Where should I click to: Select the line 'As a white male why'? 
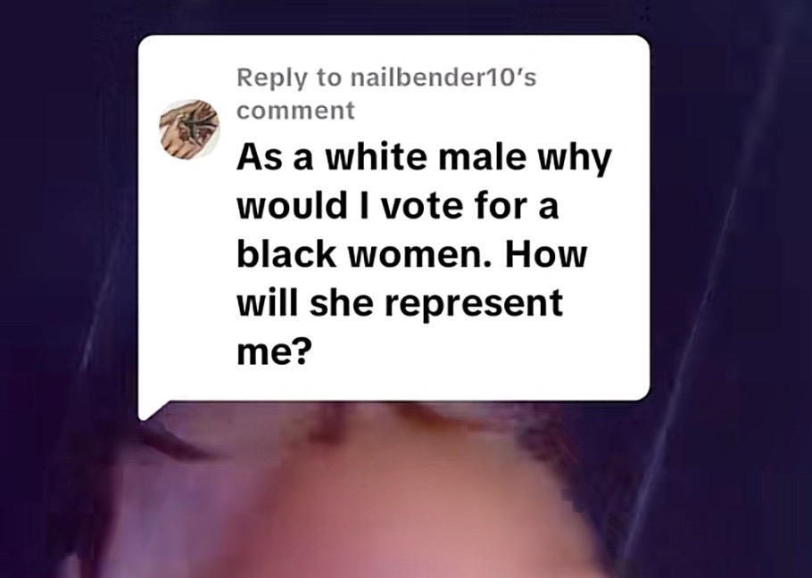click(424, 157)
